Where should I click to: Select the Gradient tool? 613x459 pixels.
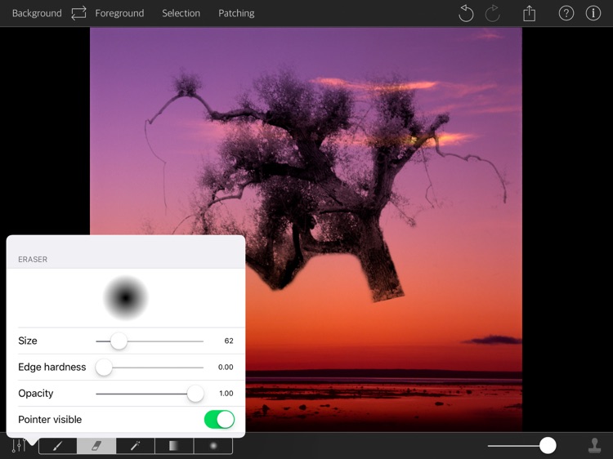174,446
